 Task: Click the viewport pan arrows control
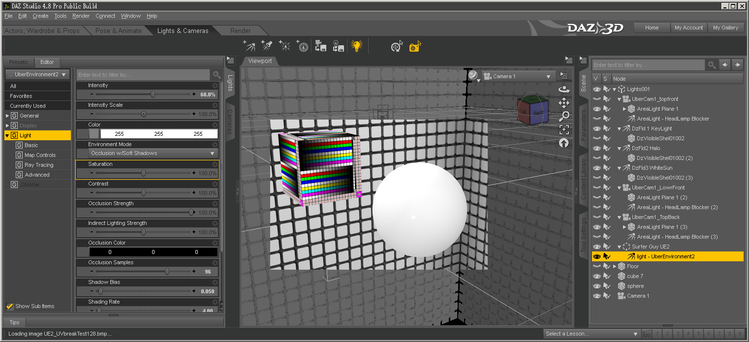click(x=564, y=103)
